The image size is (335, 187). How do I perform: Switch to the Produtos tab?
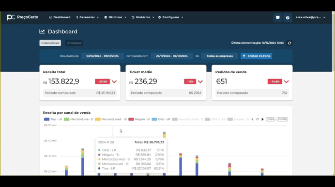(x=74, y=43)
